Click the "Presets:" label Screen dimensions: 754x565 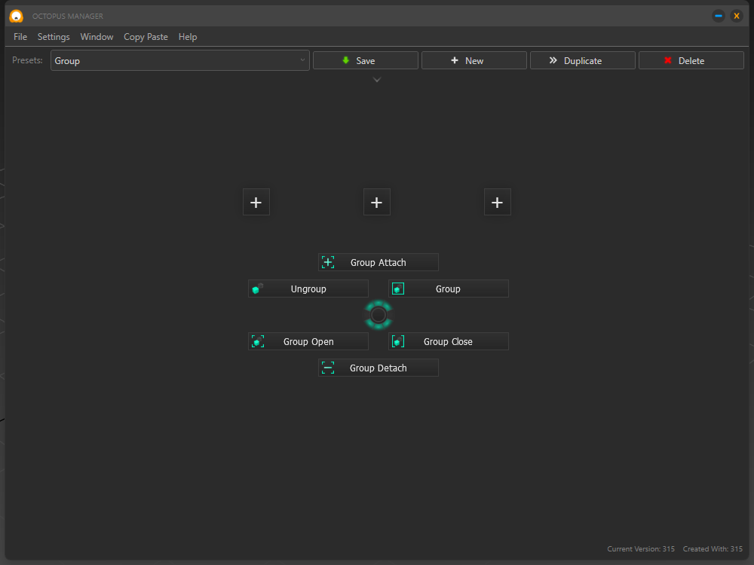pyautogui.click(x=27, y=60)
